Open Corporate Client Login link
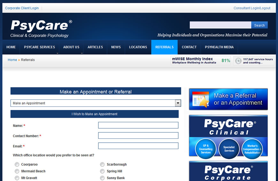The width and height of the screenshot is (278, 181). point(22,8)
